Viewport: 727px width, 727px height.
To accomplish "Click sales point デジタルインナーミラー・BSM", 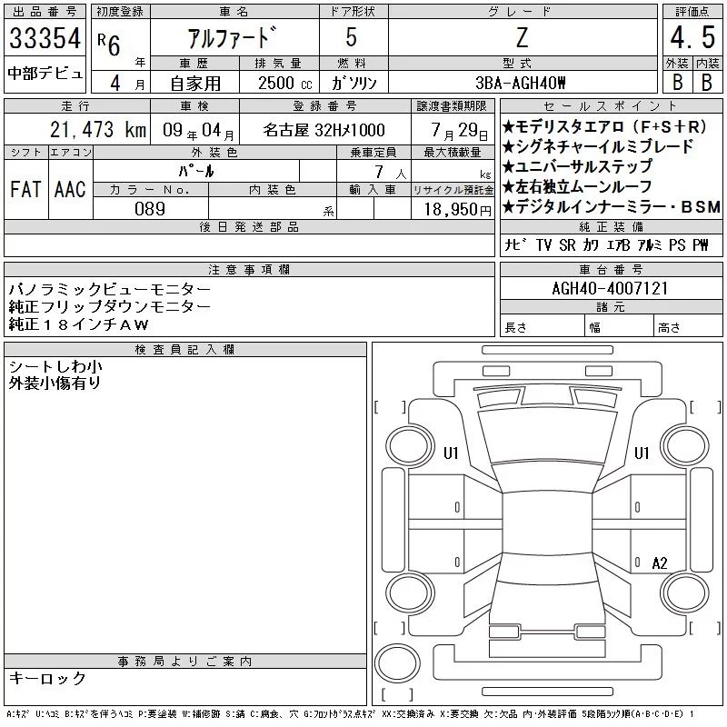I will [612, 207].
